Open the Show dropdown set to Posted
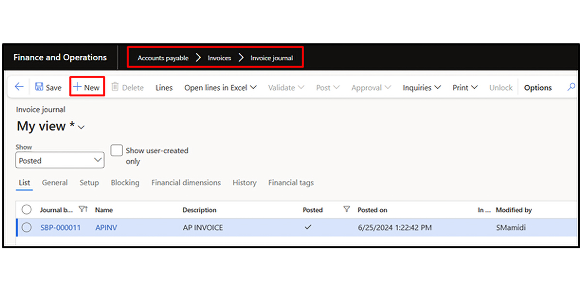 point(60,161)
